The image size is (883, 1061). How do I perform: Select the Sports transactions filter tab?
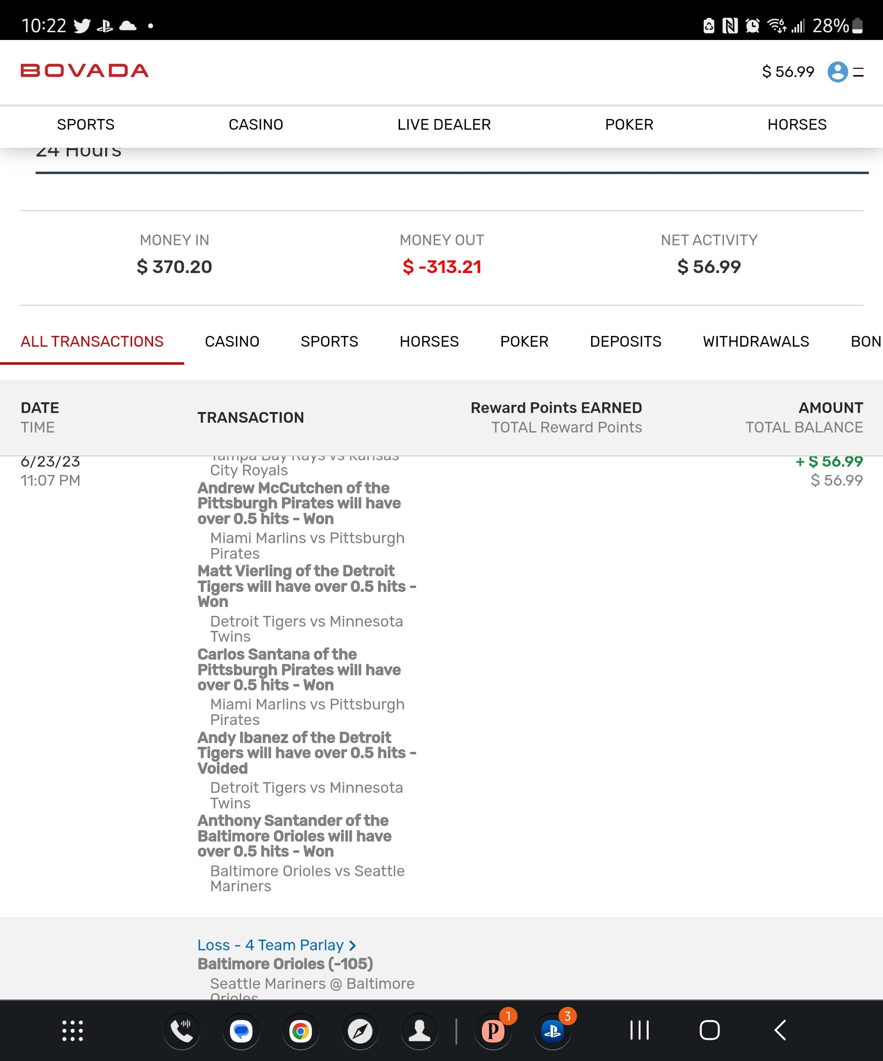coord(329,341)
